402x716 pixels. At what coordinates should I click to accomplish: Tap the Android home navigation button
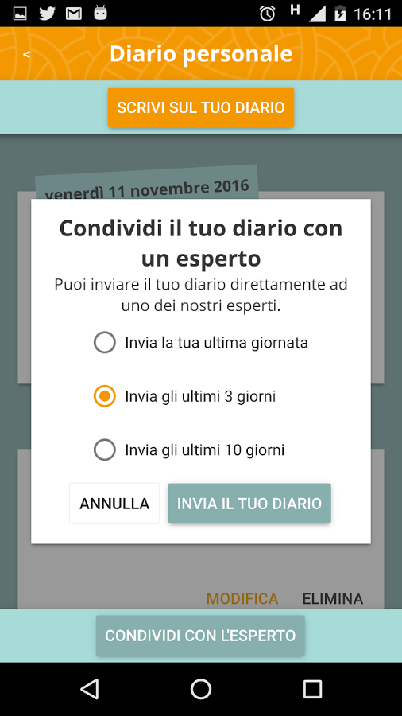201,689
